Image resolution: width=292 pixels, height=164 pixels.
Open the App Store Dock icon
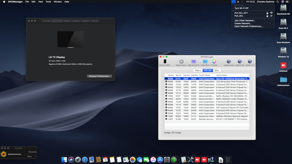click(x=160, y=160)
